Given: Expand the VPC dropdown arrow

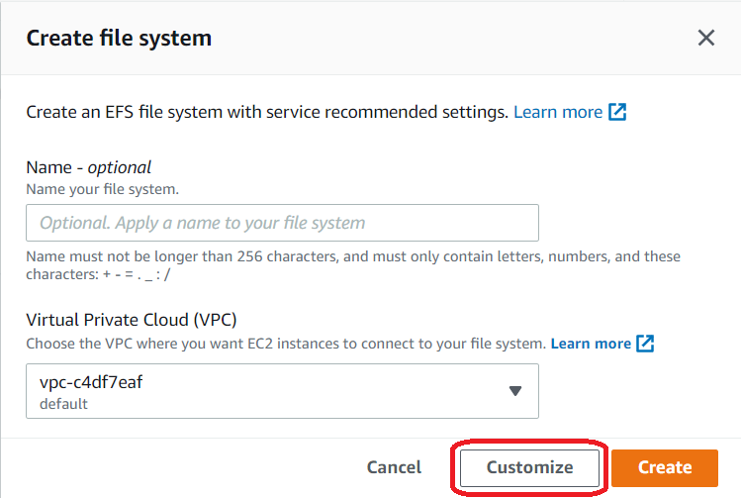Looking at the screenshot, I should click(515, 391).
